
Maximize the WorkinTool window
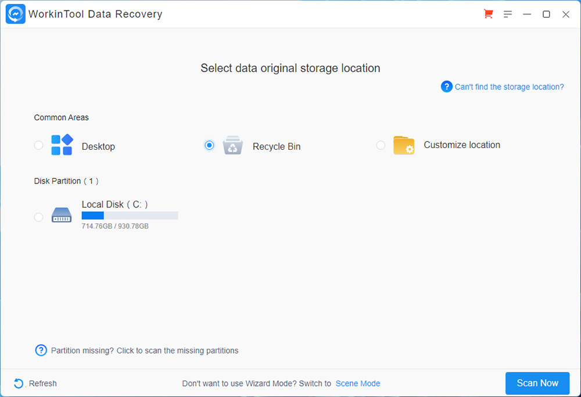(x=546, y=14)
